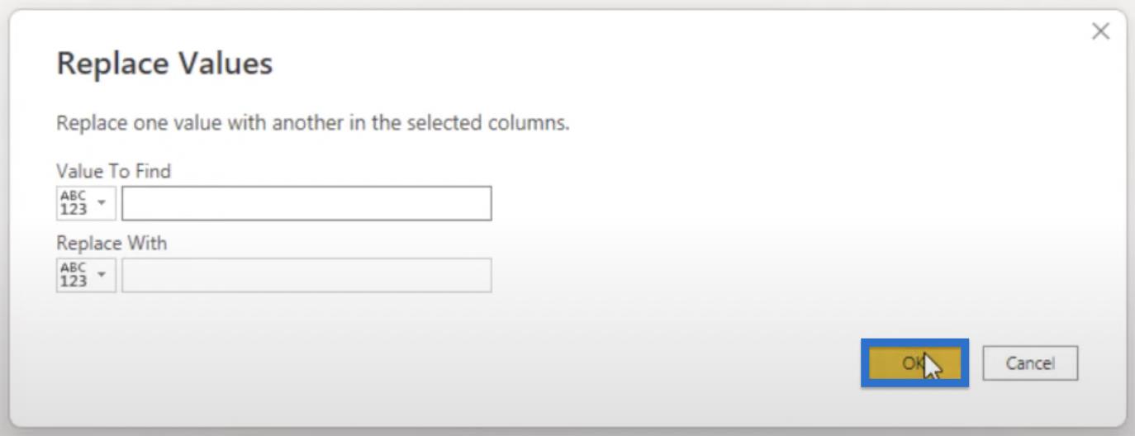Expand the Replace With type dropdown arrow
This screenshot has width=1135, height=436.
pyautogui.click(x=102, y=274)
